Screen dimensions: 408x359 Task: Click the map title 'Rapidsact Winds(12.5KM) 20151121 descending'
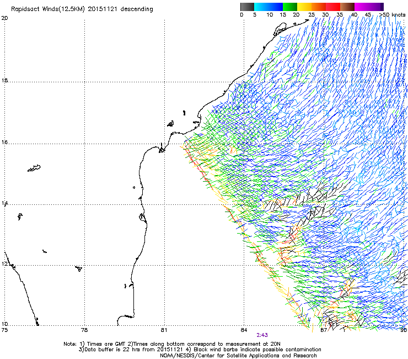(x=82, y=9)
